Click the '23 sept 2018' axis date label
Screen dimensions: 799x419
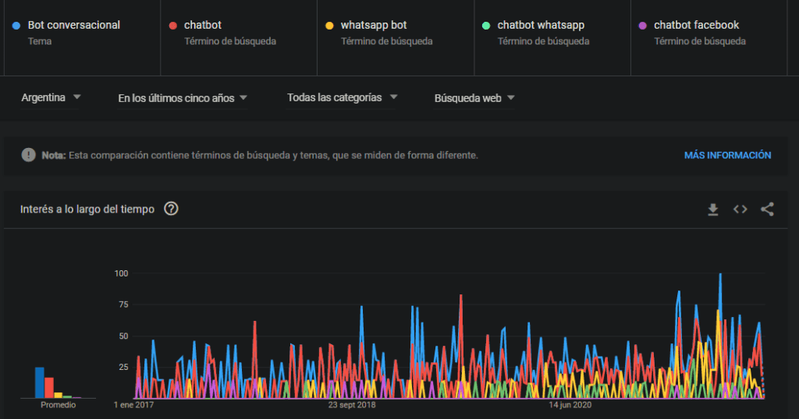pos(352,405)
